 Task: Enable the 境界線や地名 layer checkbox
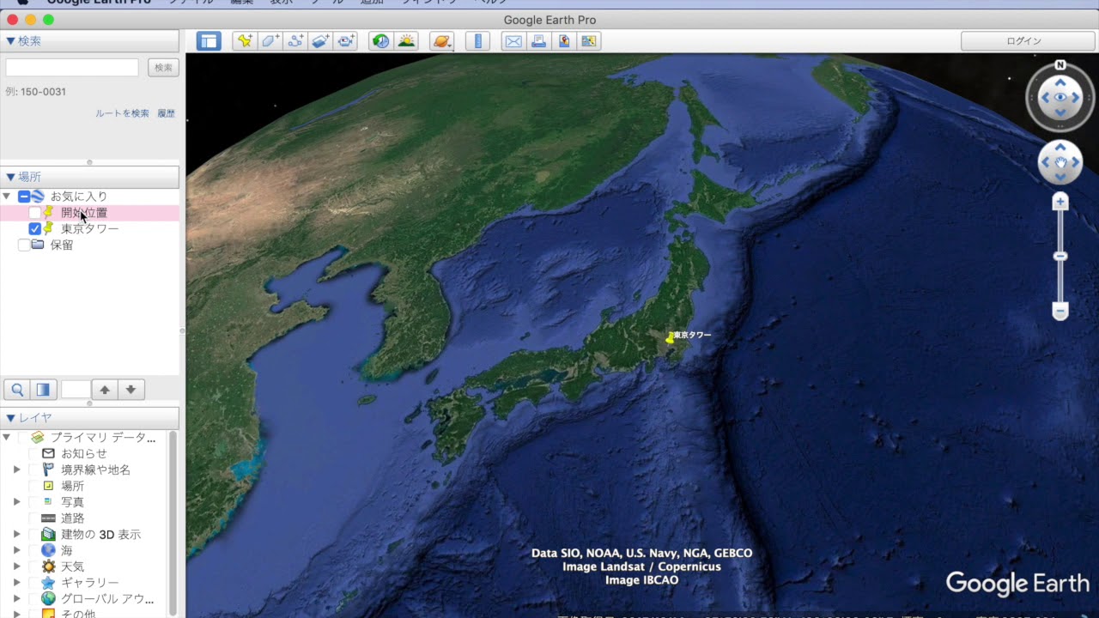tap(34, 470)
